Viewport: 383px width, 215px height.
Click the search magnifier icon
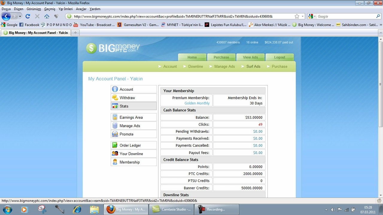tap(378, 16)
